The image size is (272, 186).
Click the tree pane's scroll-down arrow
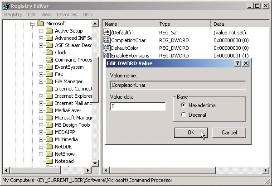click(x=95, y=163)
